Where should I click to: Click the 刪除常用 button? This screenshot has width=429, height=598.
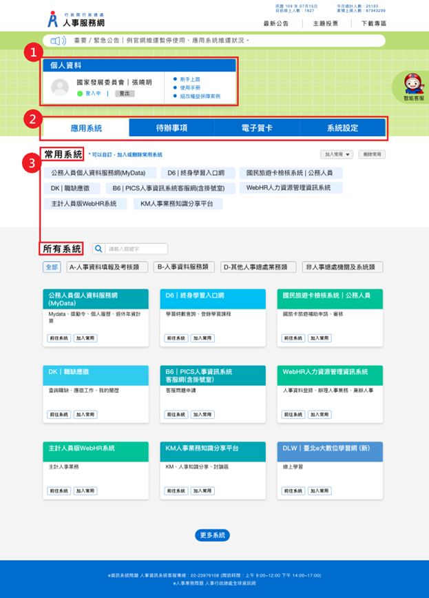pos(372,155)
